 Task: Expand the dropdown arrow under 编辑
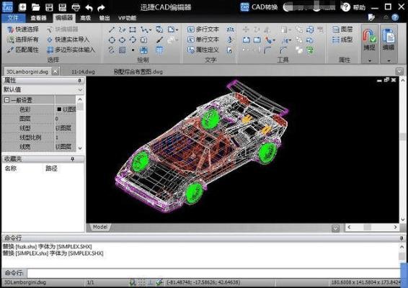coord(389,60)
